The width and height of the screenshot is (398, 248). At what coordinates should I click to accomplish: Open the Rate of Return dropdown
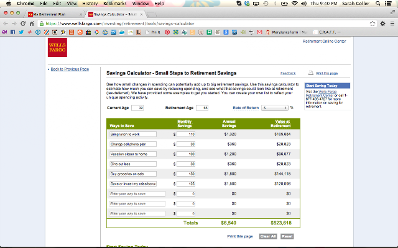coord(275,108)
